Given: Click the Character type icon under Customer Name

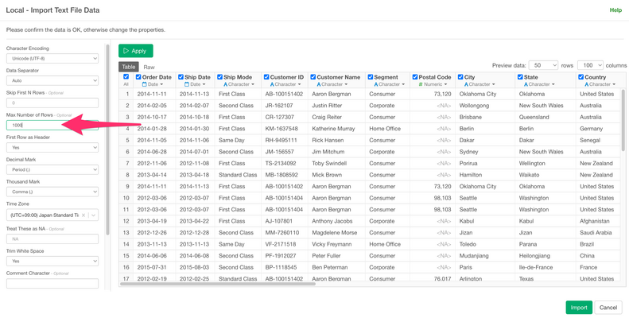Looking at the screenshot, I should coord(319,84).
